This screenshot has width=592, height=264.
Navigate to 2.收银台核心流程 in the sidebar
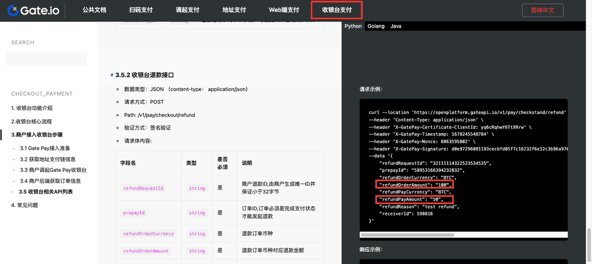31,122
